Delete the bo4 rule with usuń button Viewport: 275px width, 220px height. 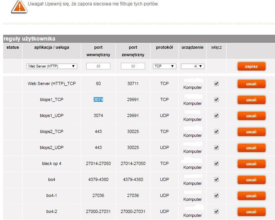tap(251, 180)
